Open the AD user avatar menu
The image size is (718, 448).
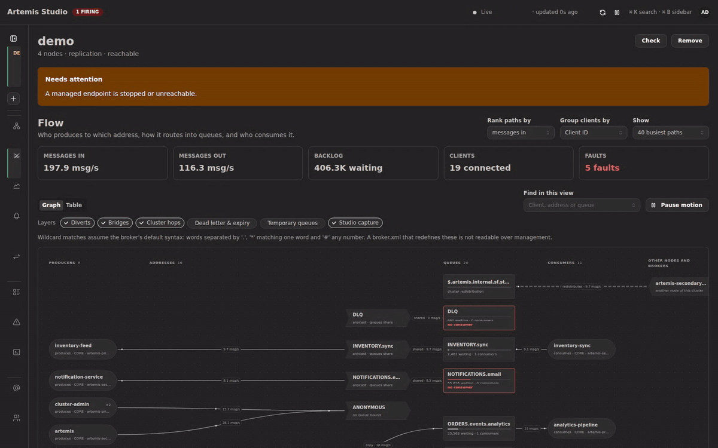pyautogui.click(x=705, y=12)
